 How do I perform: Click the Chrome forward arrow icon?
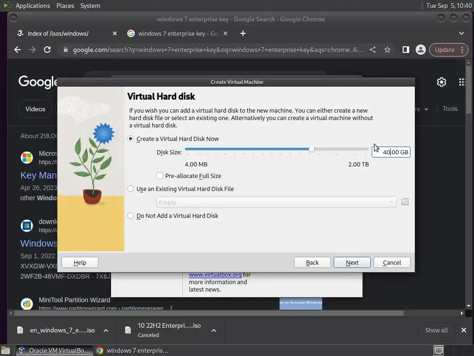point(32,50)
